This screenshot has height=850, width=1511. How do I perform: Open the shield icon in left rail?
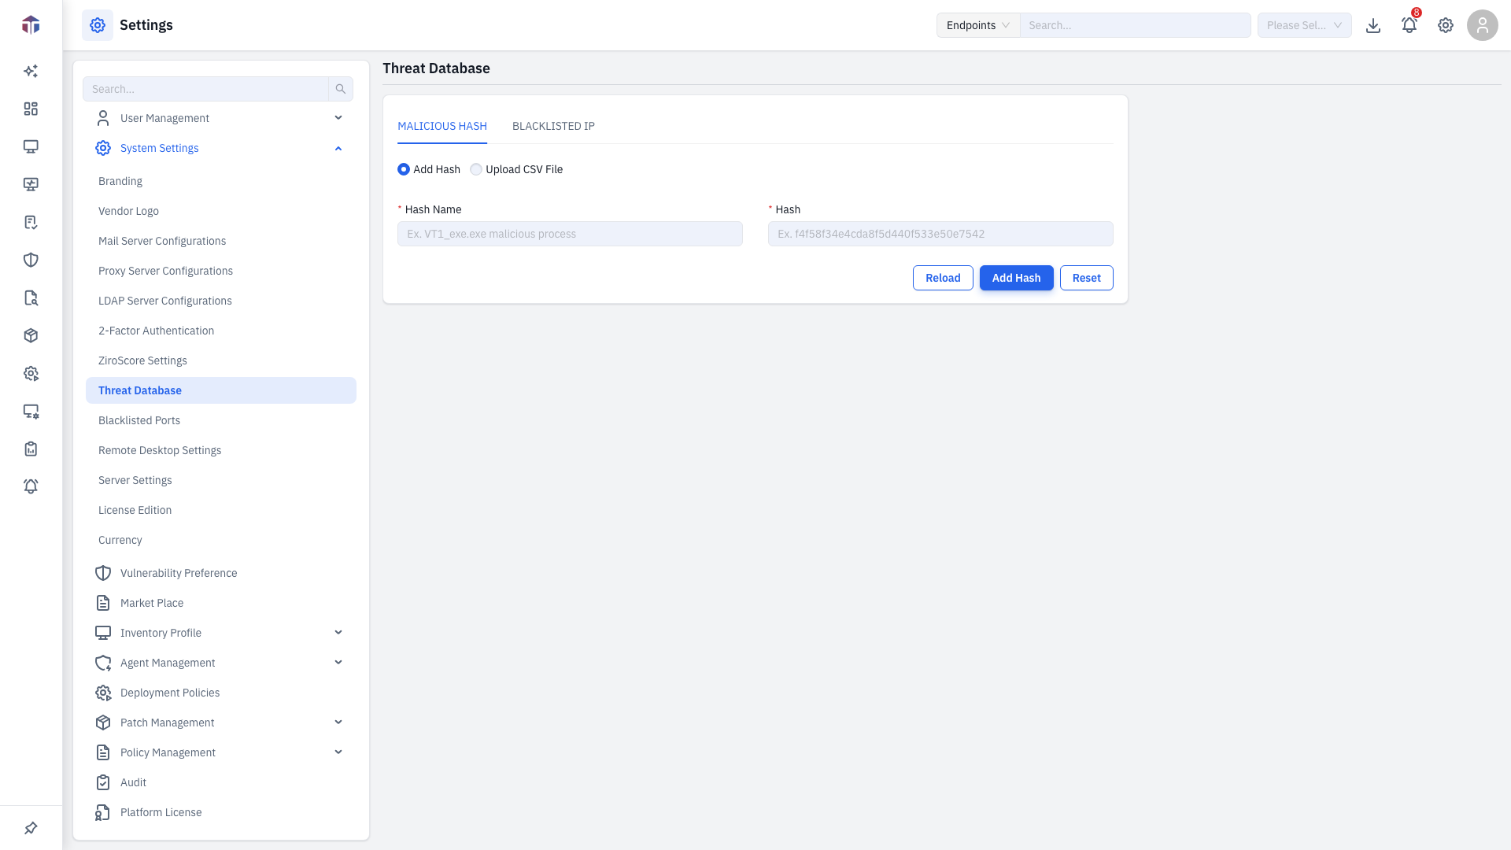tap(31, 260)
